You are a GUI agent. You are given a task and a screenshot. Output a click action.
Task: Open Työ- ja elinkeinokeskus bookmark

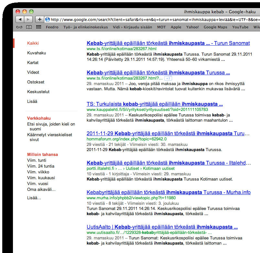[x=86, y=27]
